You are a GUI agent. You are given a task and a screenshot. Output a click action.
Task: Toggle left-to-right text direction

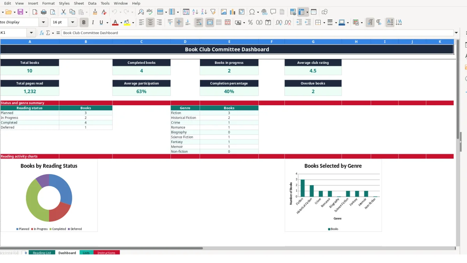point(370,23)
